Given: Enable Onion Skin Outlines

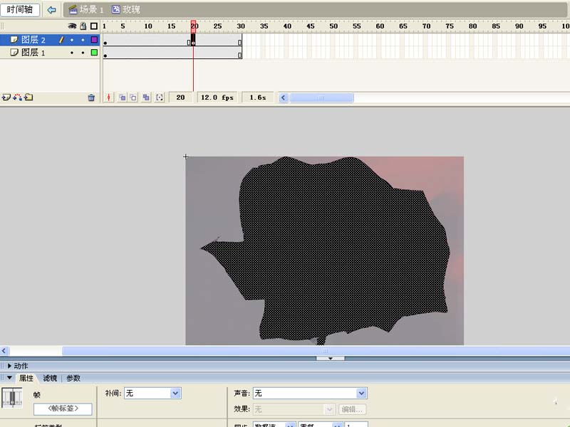Looking at the screenshot, I should click(133, 97).
